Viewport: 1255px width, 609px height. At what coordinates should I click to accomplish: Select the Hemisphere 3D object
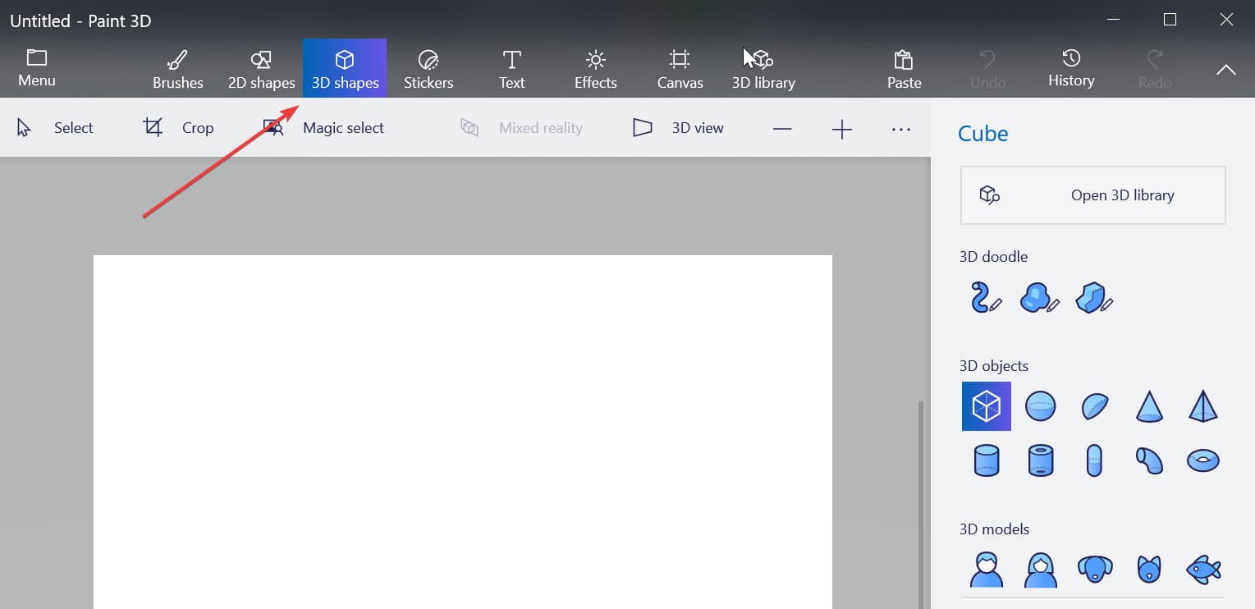(1095, 406)
